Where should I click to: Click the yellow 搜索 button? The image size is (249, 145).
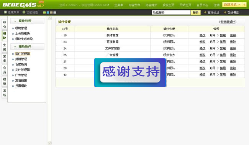click(196, 12)
